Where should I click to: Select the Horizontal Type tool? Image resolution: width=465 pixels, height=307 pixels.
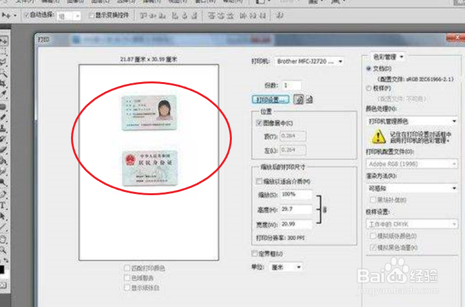point(4,205)
